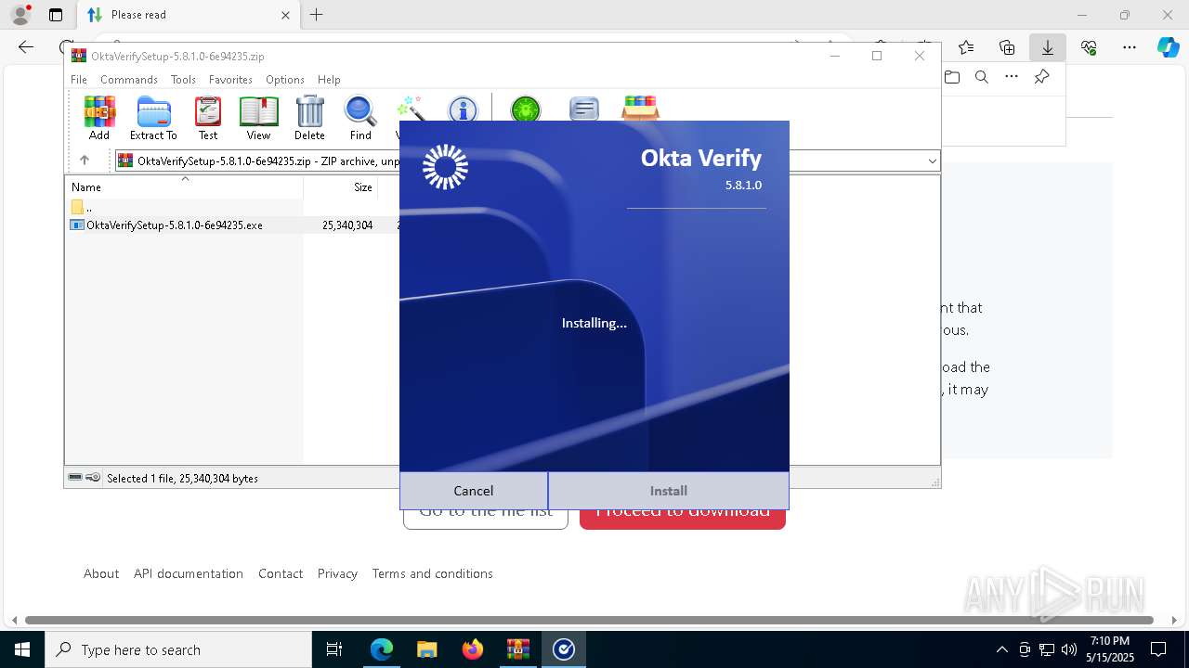Open downloads folder icon in downloads panel
The image size is (1189, 668).
click(952, 77)
